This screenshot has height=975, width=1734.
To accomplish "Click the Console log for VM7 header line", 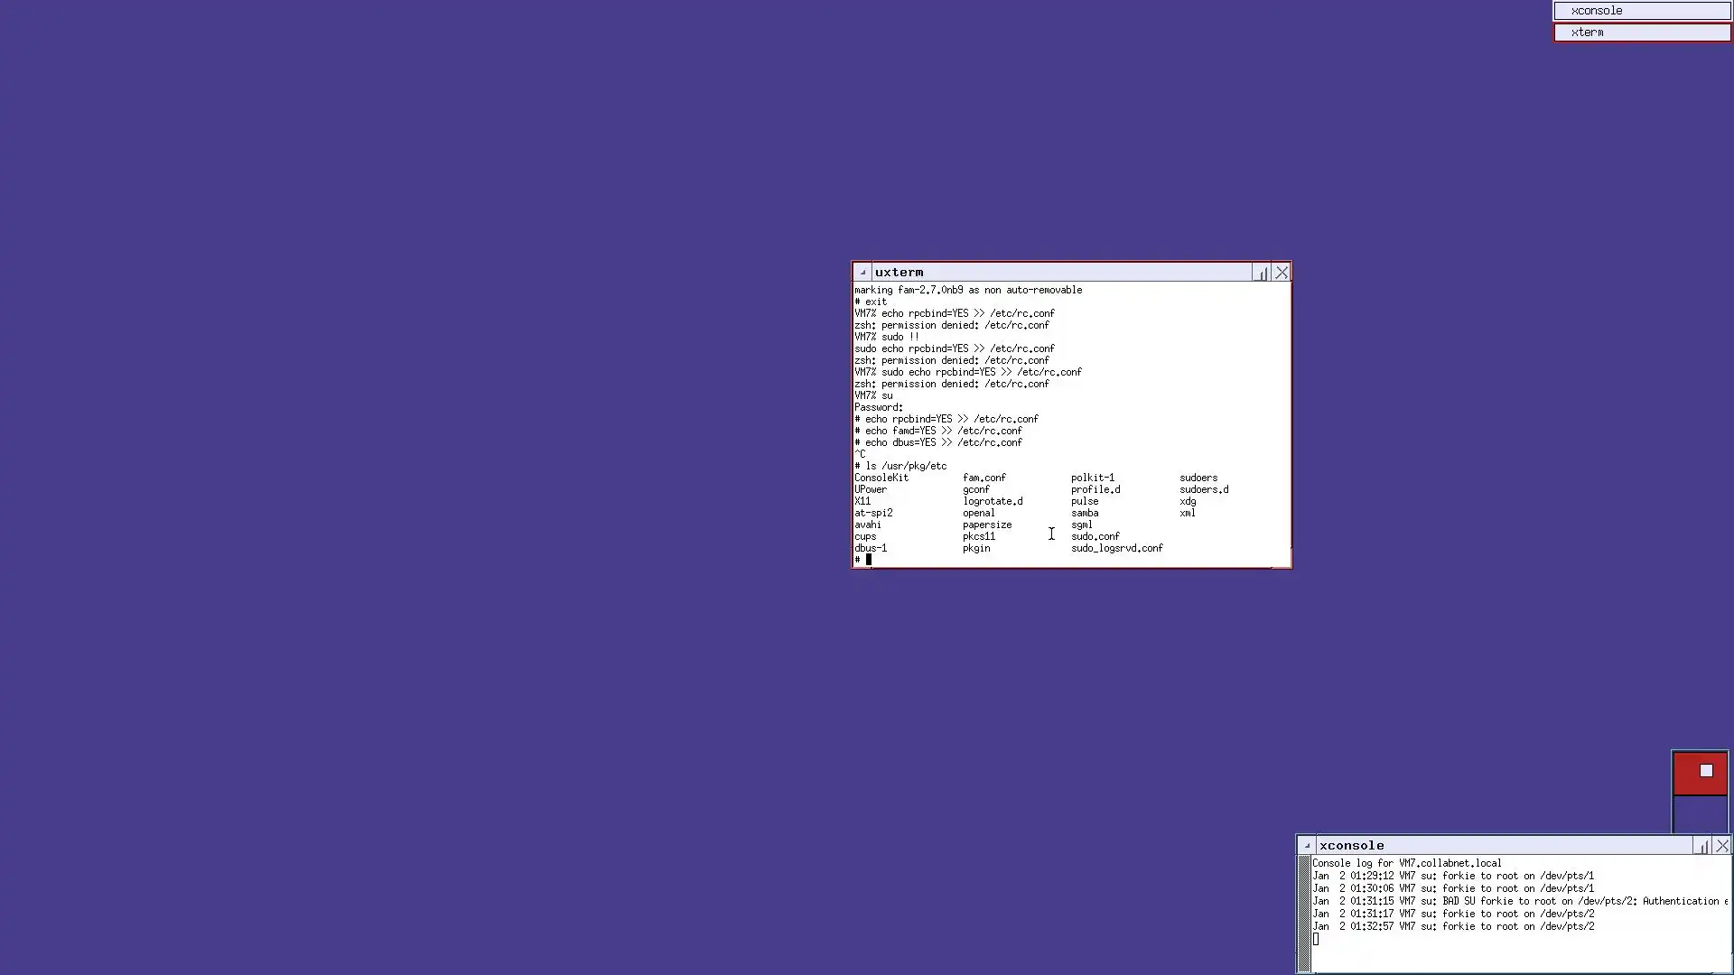I will point(1406,863).
